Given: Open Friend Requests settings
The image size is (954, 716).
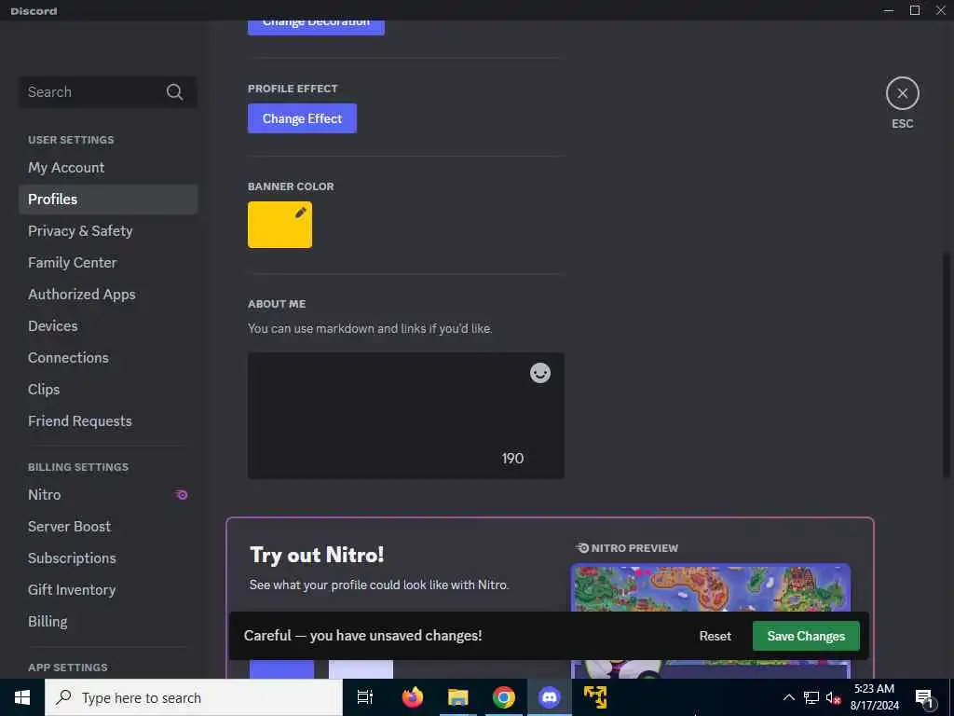Looking at the screenshot, I should click(108, 420).
